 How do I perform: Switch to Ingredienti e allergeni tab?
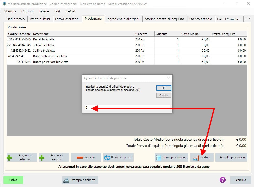coord(123,19)
